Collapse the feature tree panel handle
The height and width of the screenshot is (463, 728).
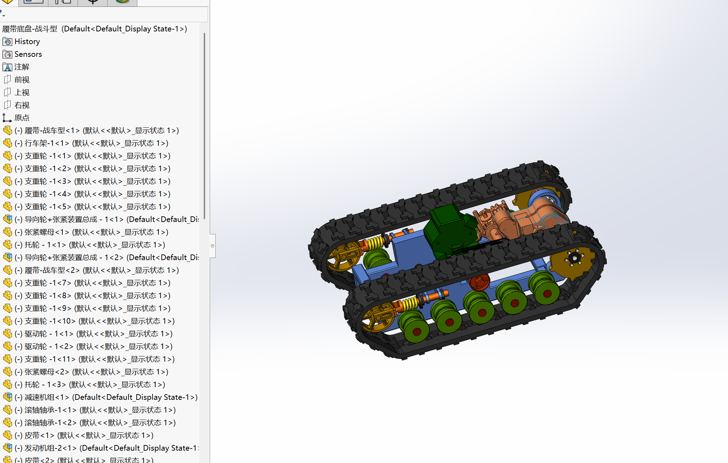(x=213, y=246)
